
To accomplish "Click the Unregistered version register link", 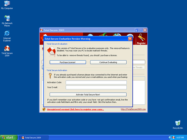I will (x=75, y=109).
